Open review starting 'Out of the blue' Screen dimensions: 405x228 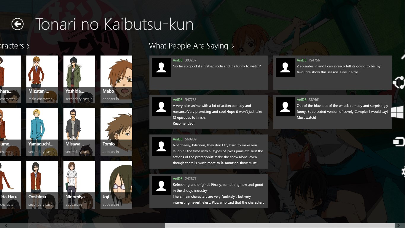[333, 112]
